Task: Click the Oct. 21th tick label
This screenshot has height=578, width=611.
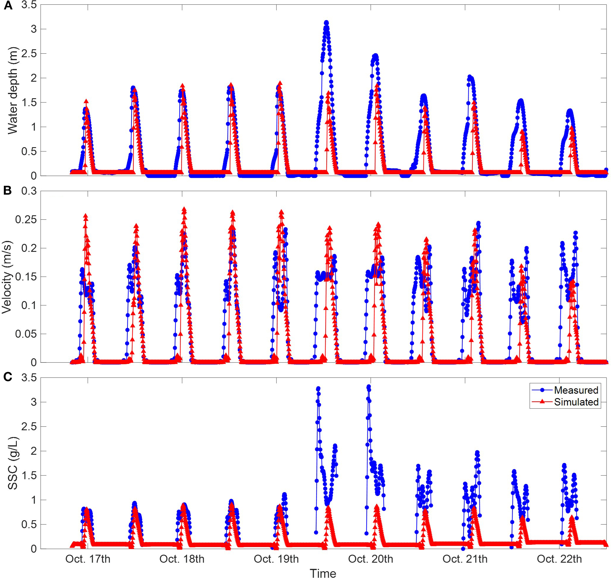Action: [x=465, y=559]
